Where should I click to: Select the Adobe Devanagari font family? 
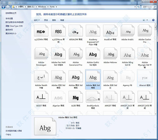(41, 53)
